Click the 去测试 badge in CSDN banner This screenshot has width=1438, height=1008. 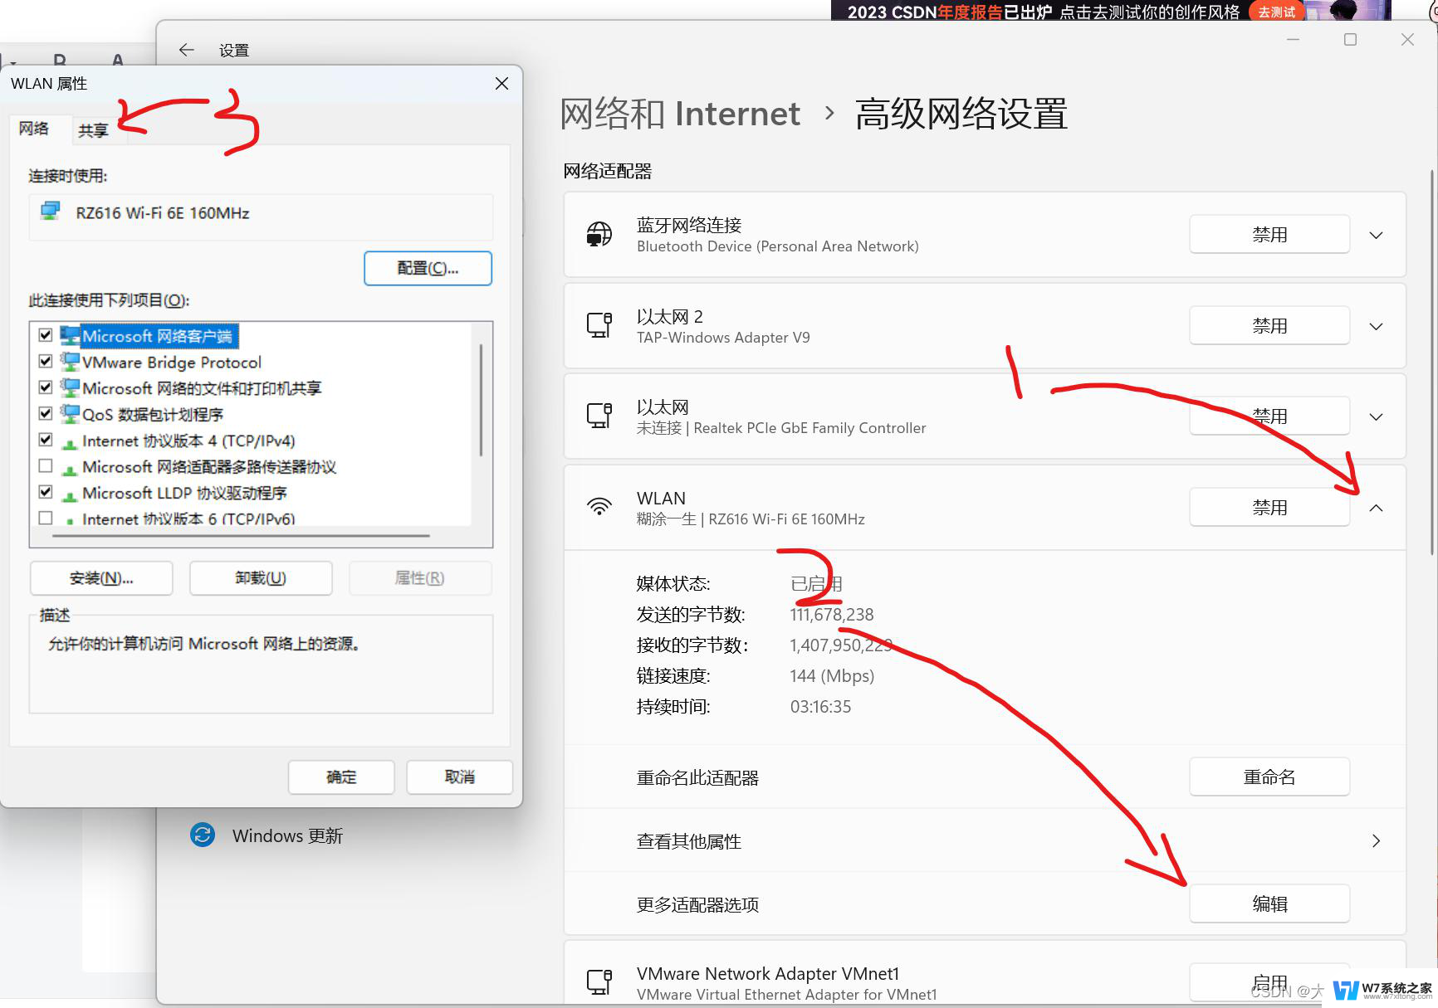pyautogui.click(x=1276, y=12)
